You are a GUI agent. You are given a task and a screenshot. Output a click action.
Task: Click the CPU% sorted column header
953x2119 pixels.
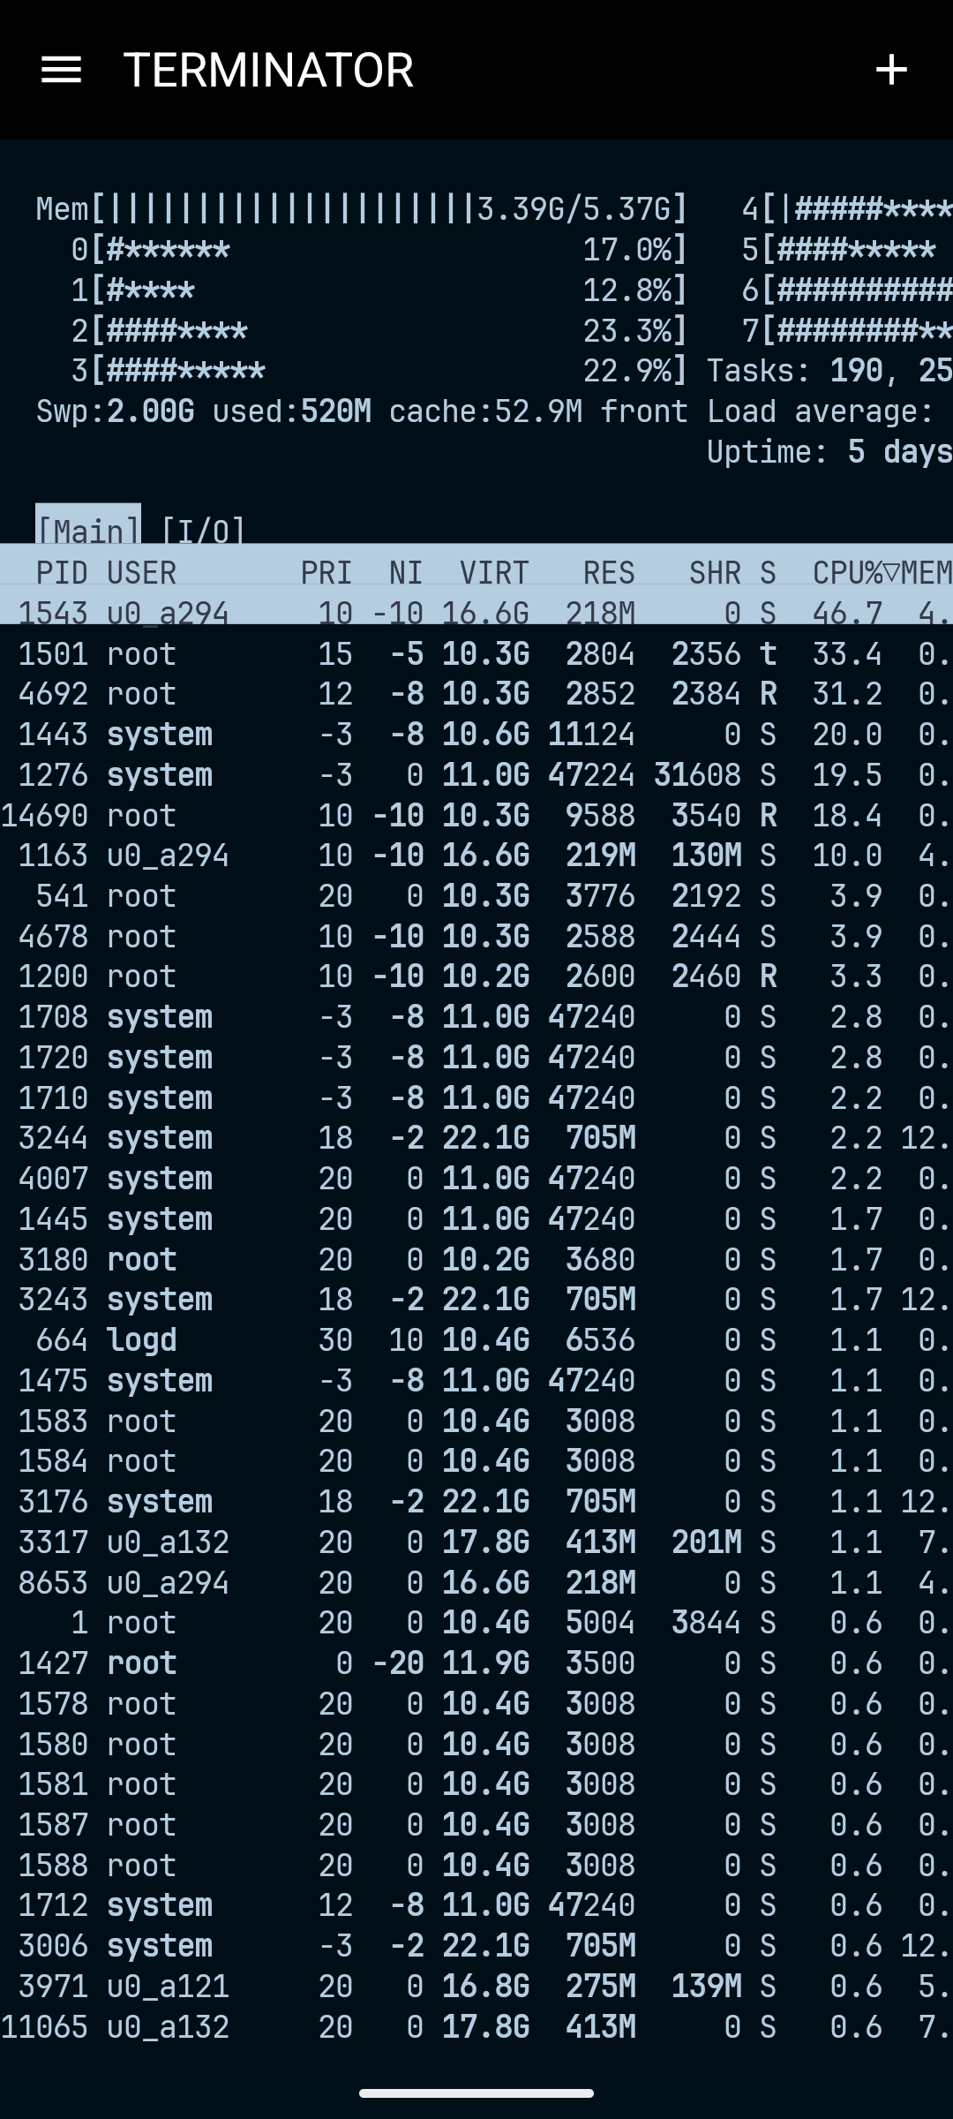(x=856, y=573)
